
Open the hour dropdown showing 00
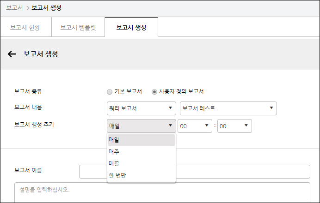point(195,126)
